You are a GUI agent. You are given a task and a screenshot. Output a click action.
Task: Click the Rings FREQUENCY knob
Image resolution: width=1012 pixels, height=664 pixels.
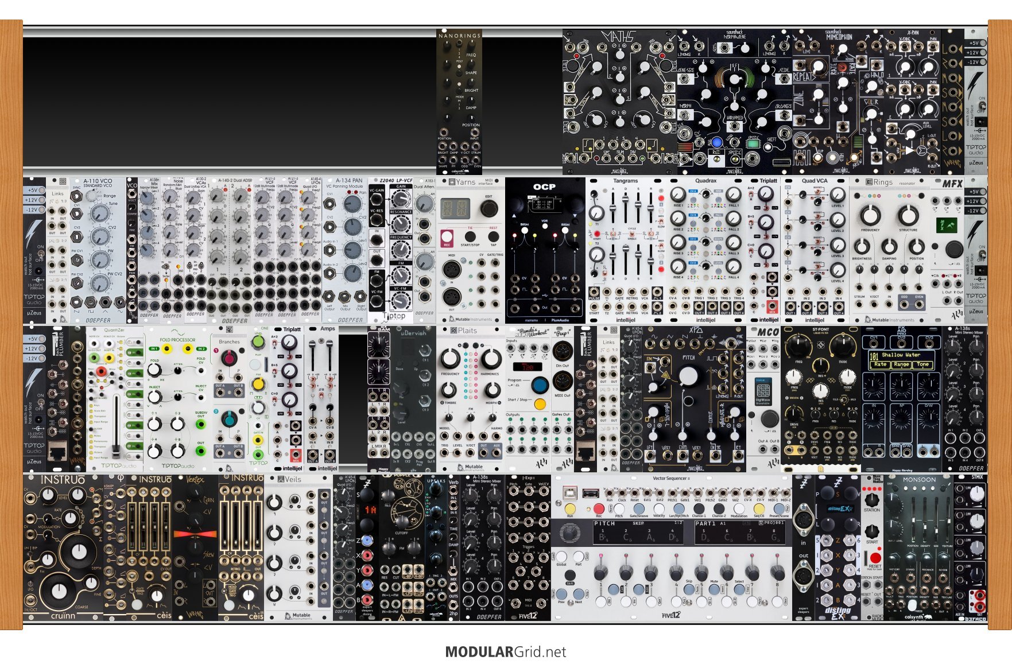pyautogui.click(x=870, y=215)
